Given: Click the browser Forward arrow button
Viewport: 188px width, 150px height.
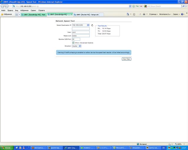Looking at the screenshot, I should click(7, 6).
